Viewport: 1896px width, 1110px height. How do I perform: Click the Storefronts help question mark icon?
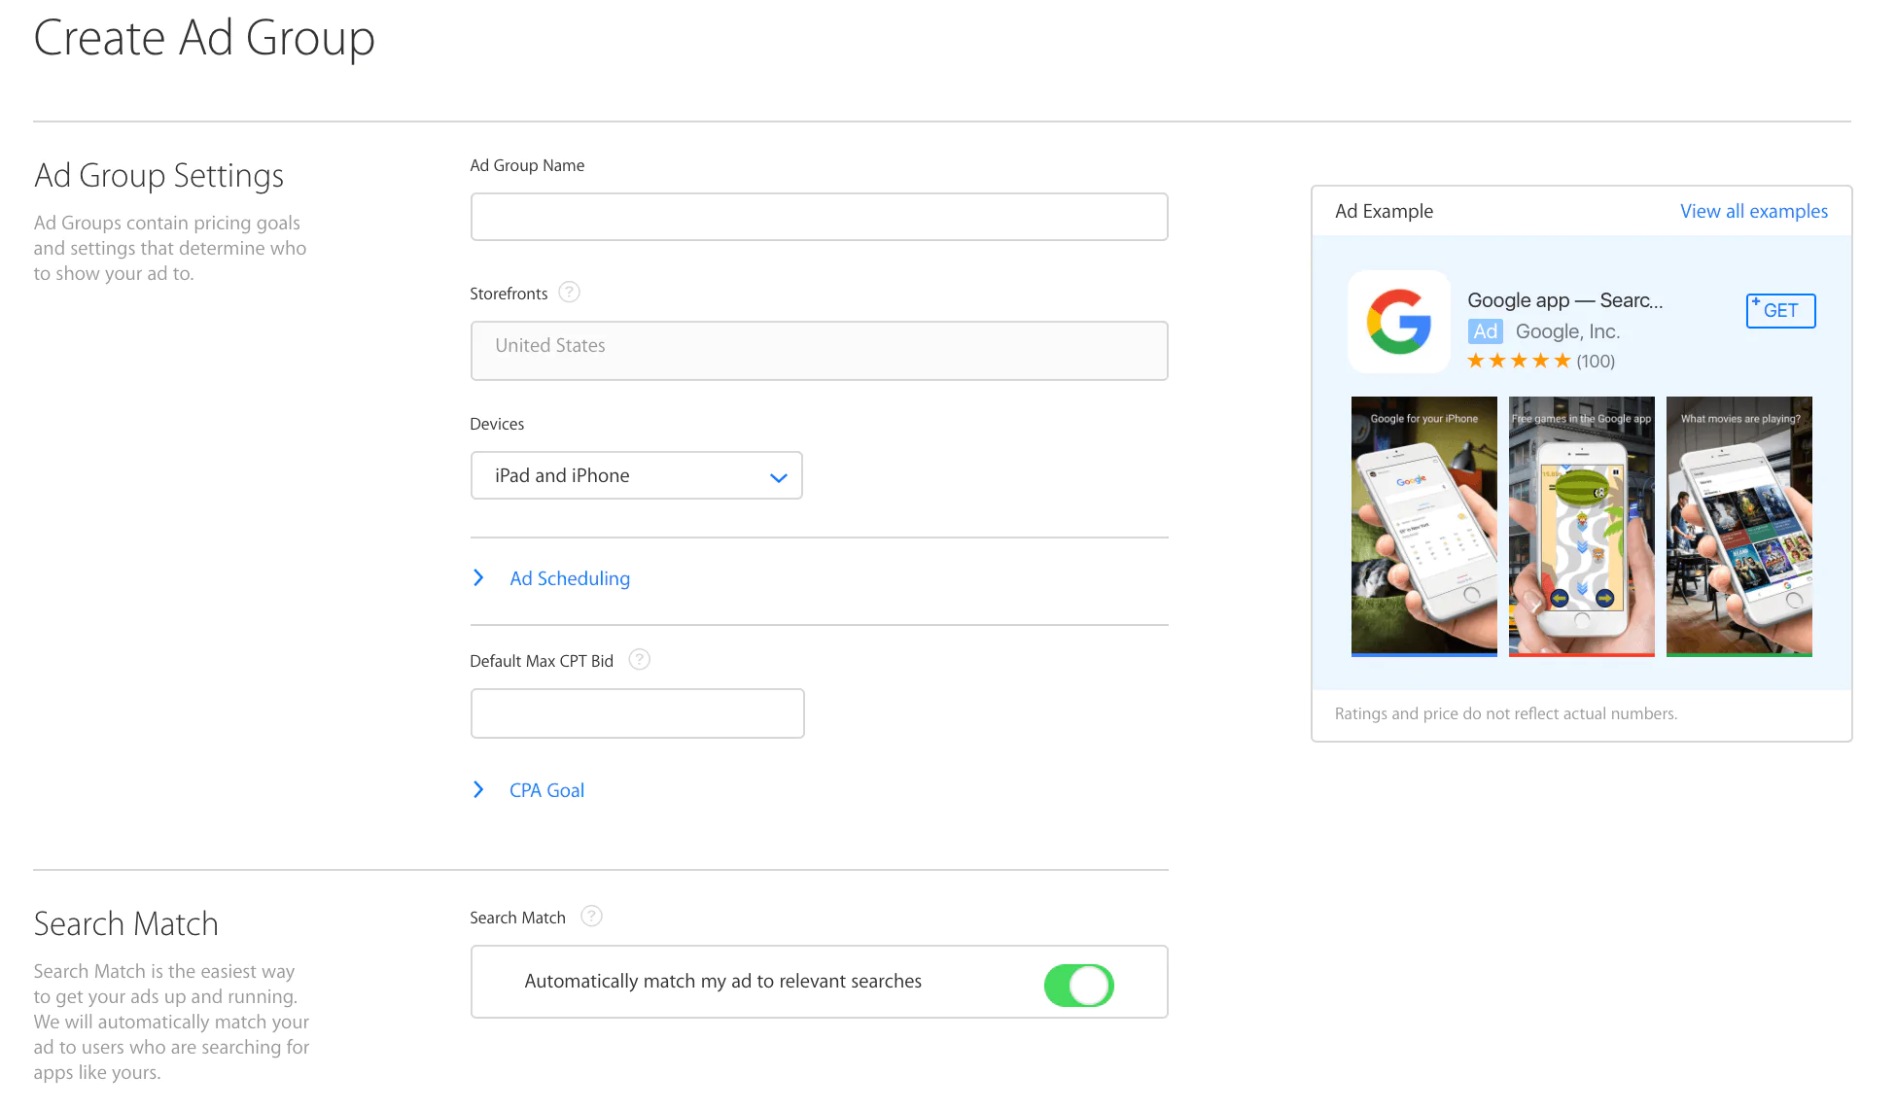[570, 293]
